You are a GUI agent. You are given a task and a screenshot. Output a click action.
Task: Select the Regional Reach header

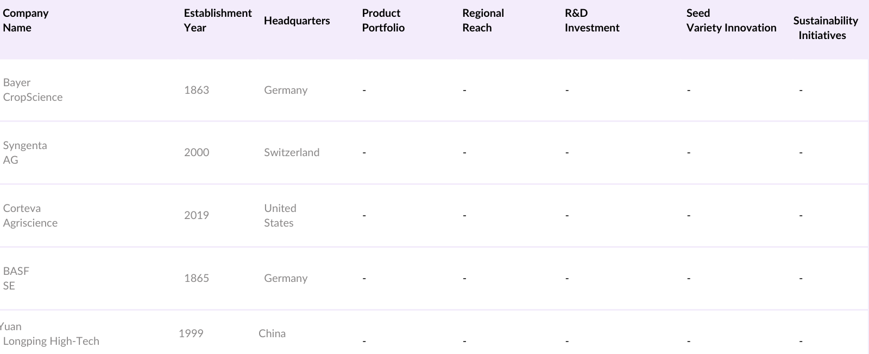[483, 21]
